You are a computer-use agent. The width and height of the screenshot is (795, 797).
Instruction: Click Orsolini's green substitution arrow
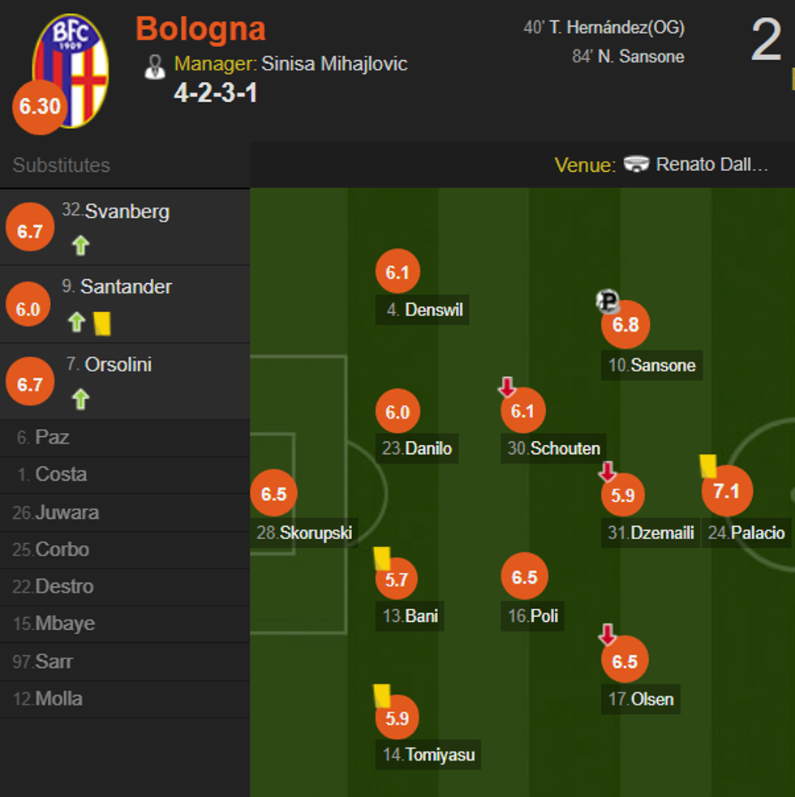point(79,399)
